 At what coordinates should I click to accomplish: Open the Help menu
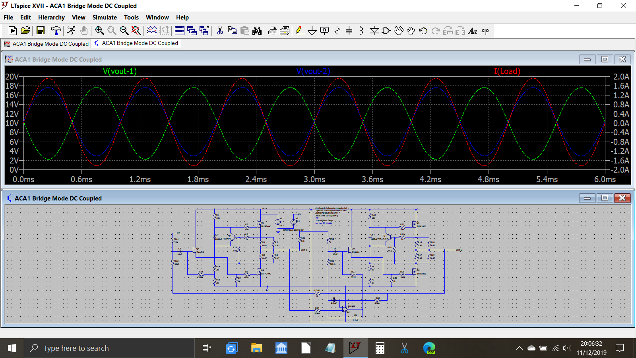[182, 18]
